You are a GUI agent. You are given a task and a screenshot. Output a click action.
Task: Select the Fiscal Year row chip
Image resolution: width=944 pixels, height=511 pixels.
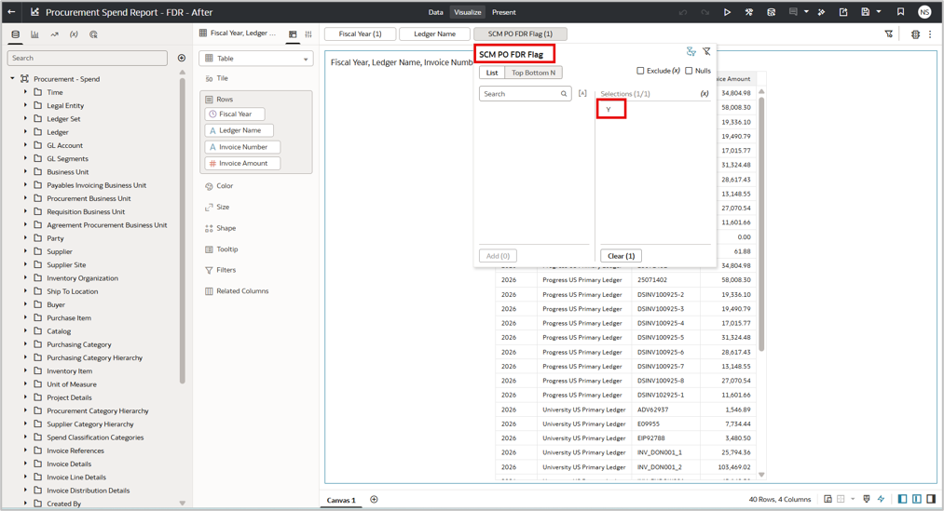click(235, 114)
